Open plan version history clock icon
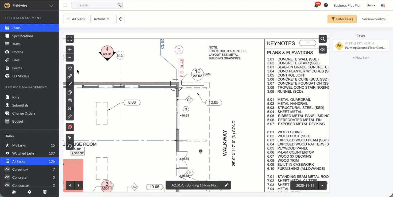The height and width of the screenshot is (197, 393). click(x=121, y=19)
